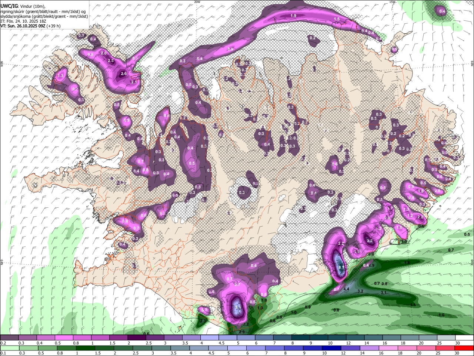474x356 pixels.
Task: Click the red 30 mm rain legend swatch
Action: pos(464,348)
